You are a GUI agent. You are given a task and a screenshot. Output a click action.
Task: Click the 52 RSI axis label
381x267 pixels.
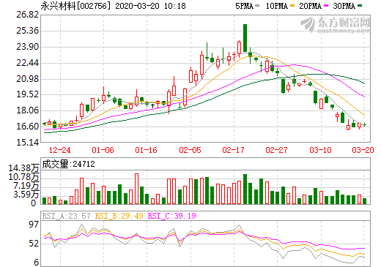click(34, 244)
